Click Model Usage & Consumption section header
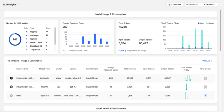The image size is (224, 112). pyautogui.click(x=111, y=14)
